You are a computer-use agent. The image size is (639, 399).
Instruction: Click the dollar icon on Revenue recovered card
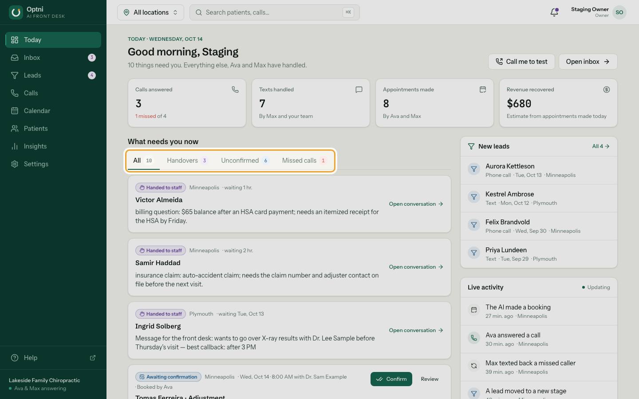pyautogui.click(x=607, y=90)
